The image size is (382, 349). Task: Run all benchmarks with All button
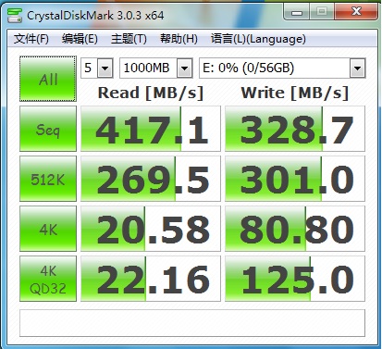[48, 79]
